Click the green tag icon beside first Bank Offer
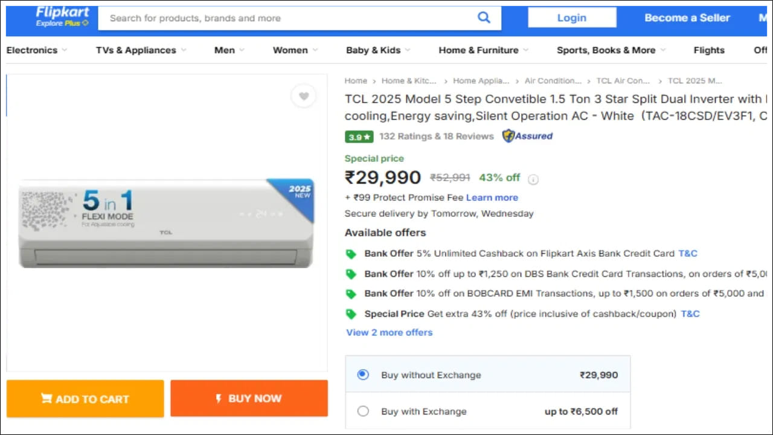Image resolution: width=773 pixels, height=435 pixels. tap(351, 254)
